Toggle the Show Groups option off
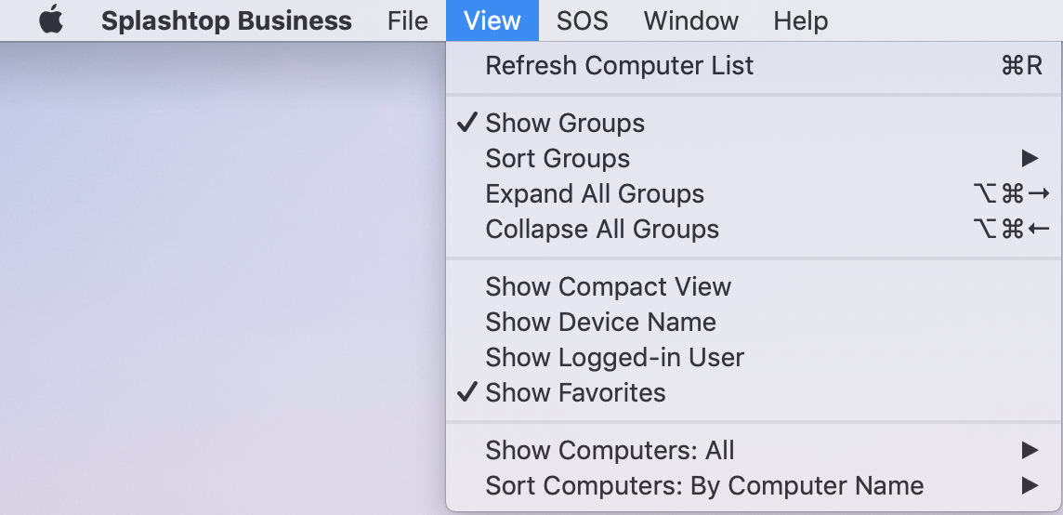Viewport: 1063px width, 515px height. coord(754,123)
